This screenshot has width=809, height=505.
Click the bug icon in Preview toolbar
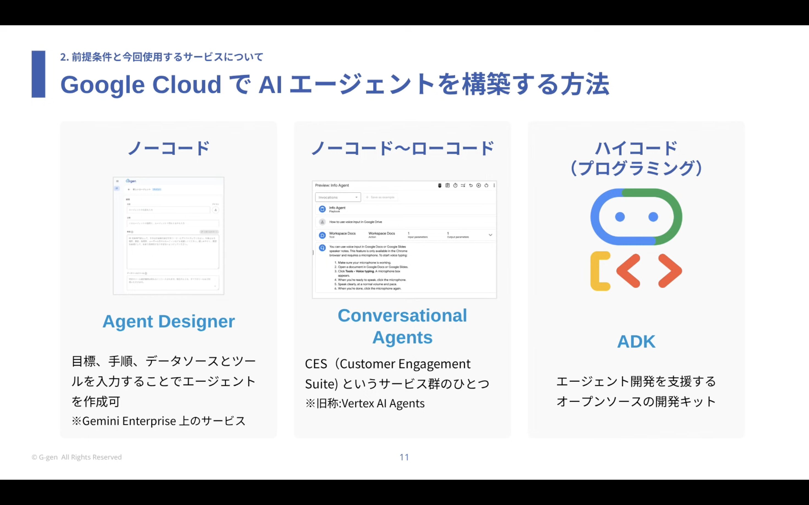click(x=439, y=185)
